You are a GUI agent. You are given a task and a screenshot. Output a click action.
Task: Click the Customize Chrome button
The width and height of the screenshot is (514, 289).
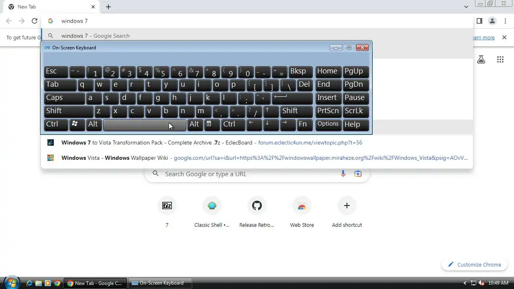click(x=475, y=265)
